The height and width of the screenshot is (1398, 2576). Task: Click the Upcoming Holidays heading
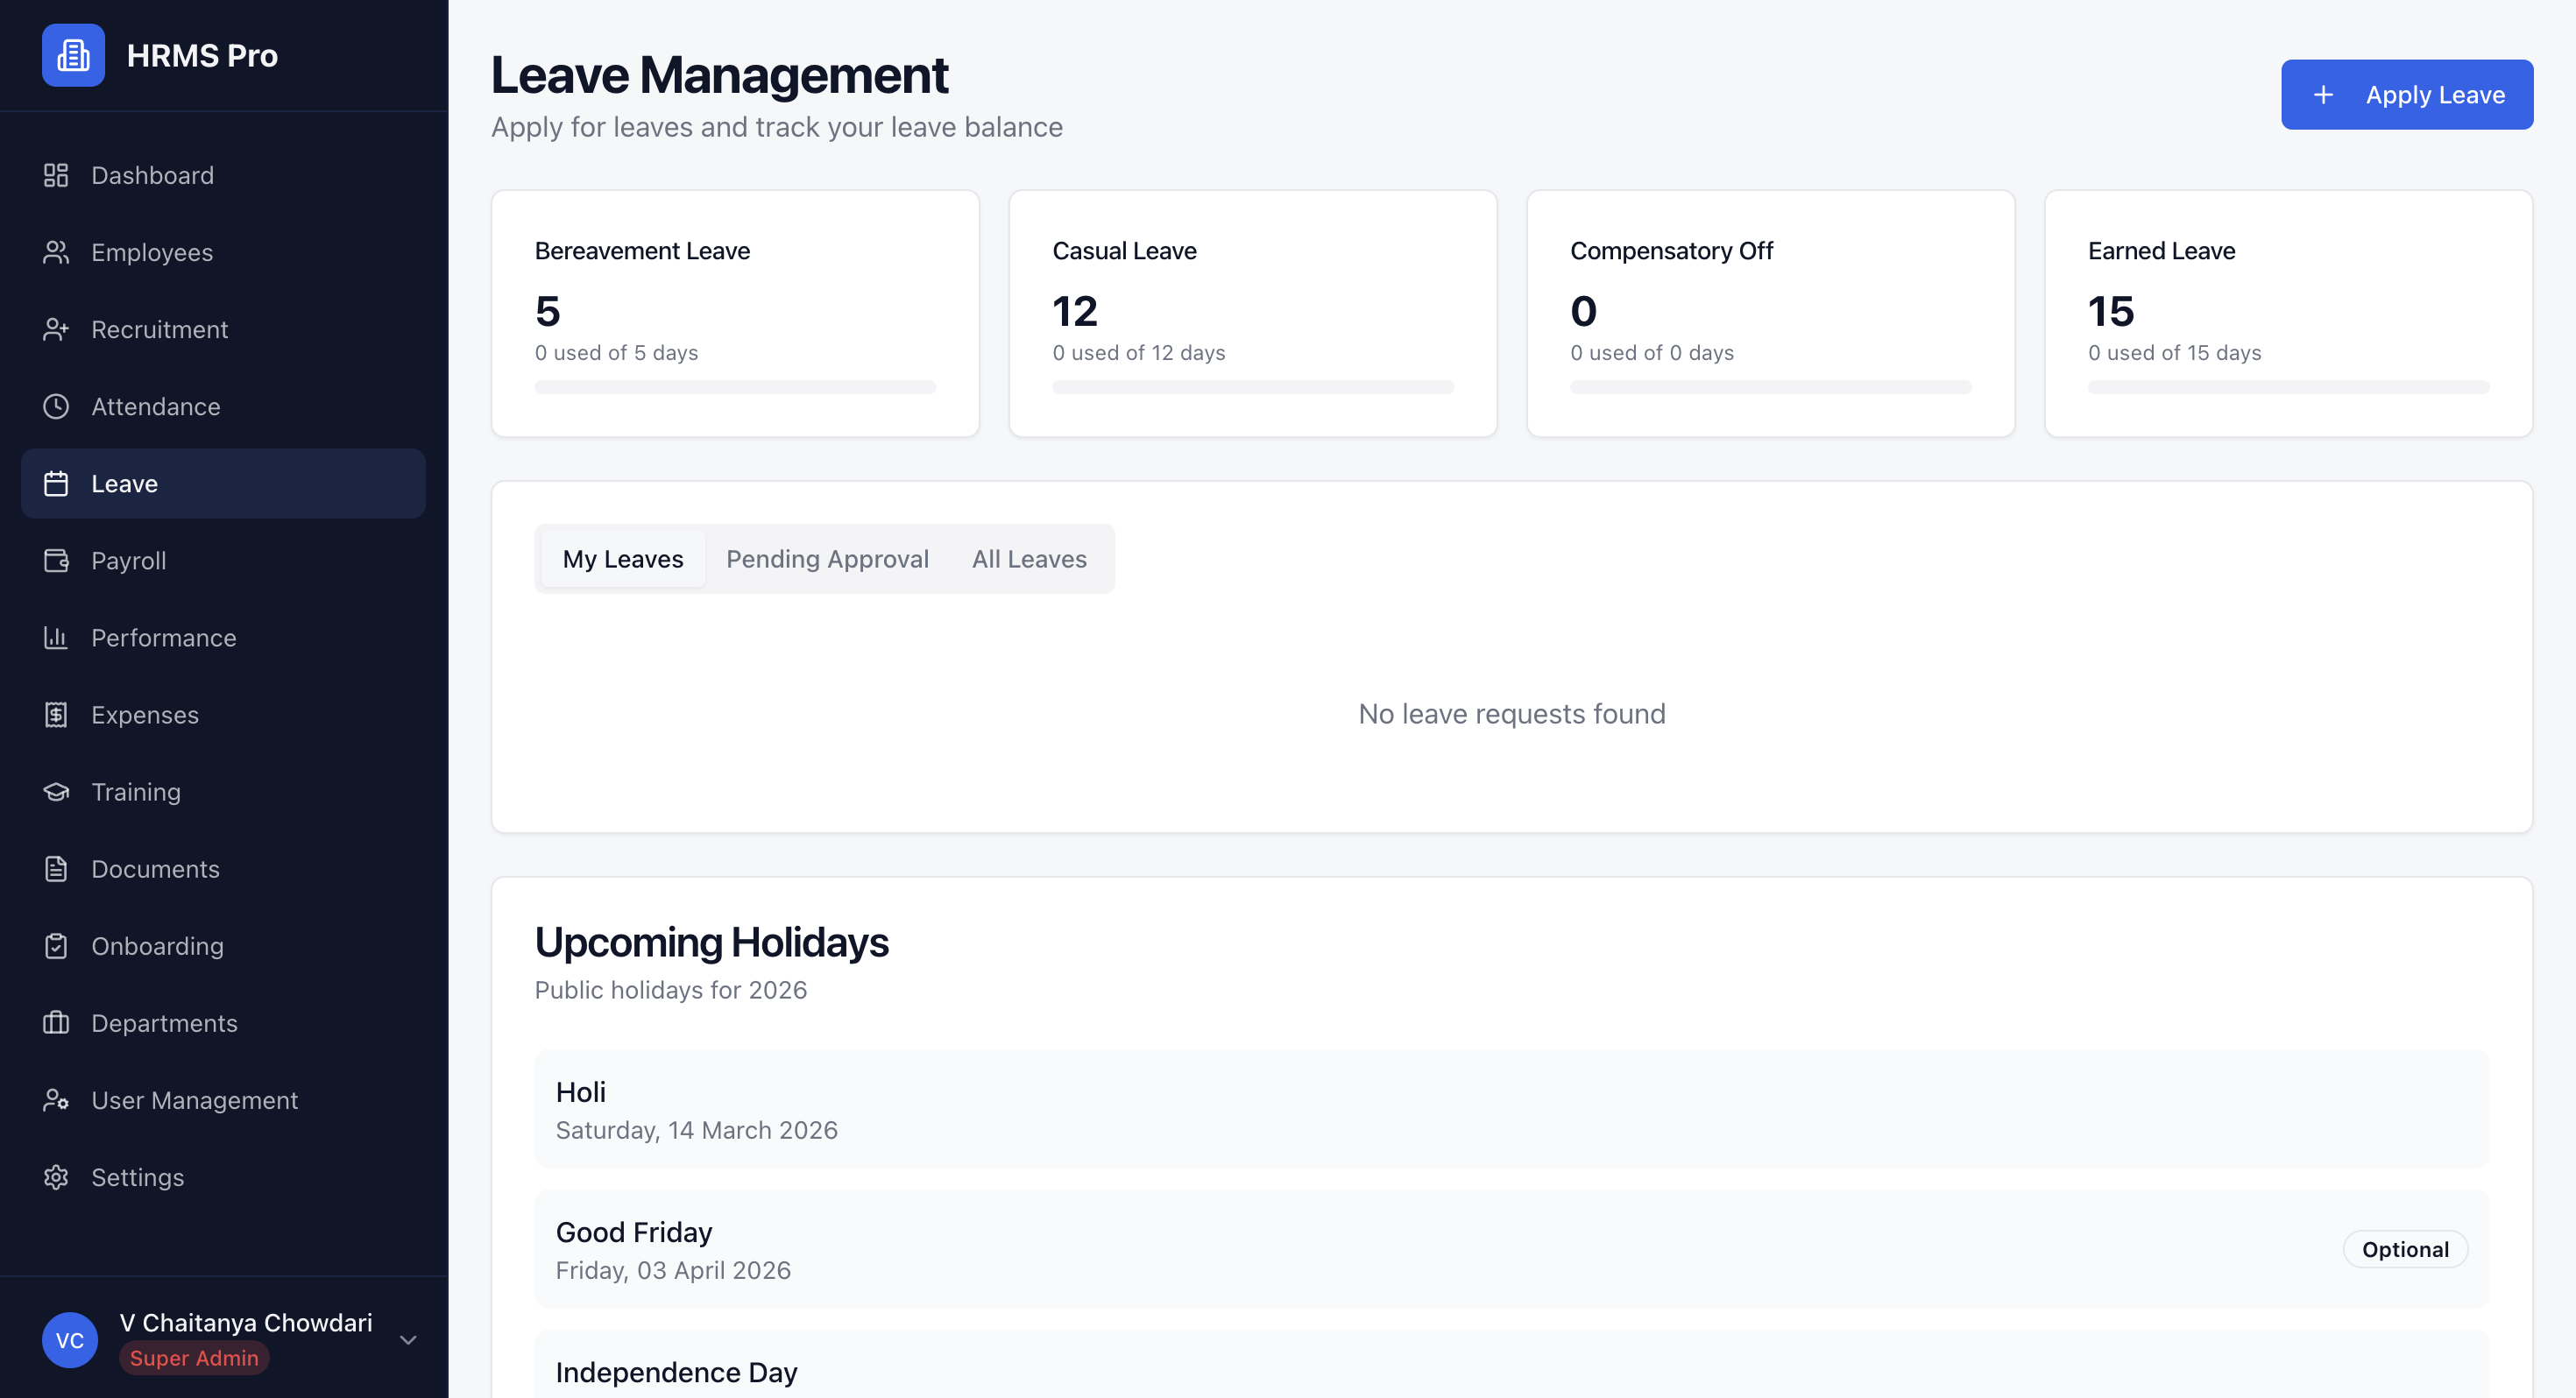coord(711,942)
